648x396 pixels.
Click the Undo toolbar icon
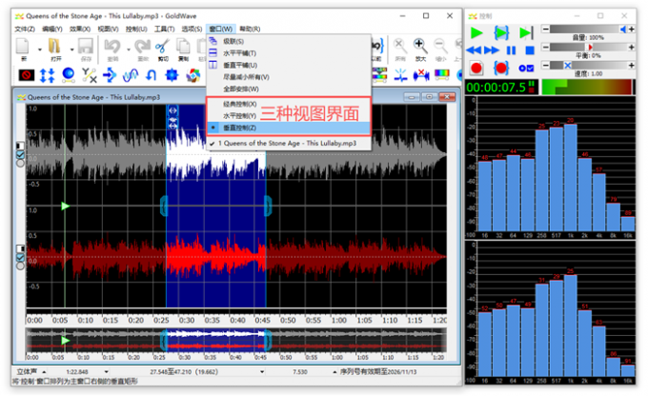coord(112,47)
